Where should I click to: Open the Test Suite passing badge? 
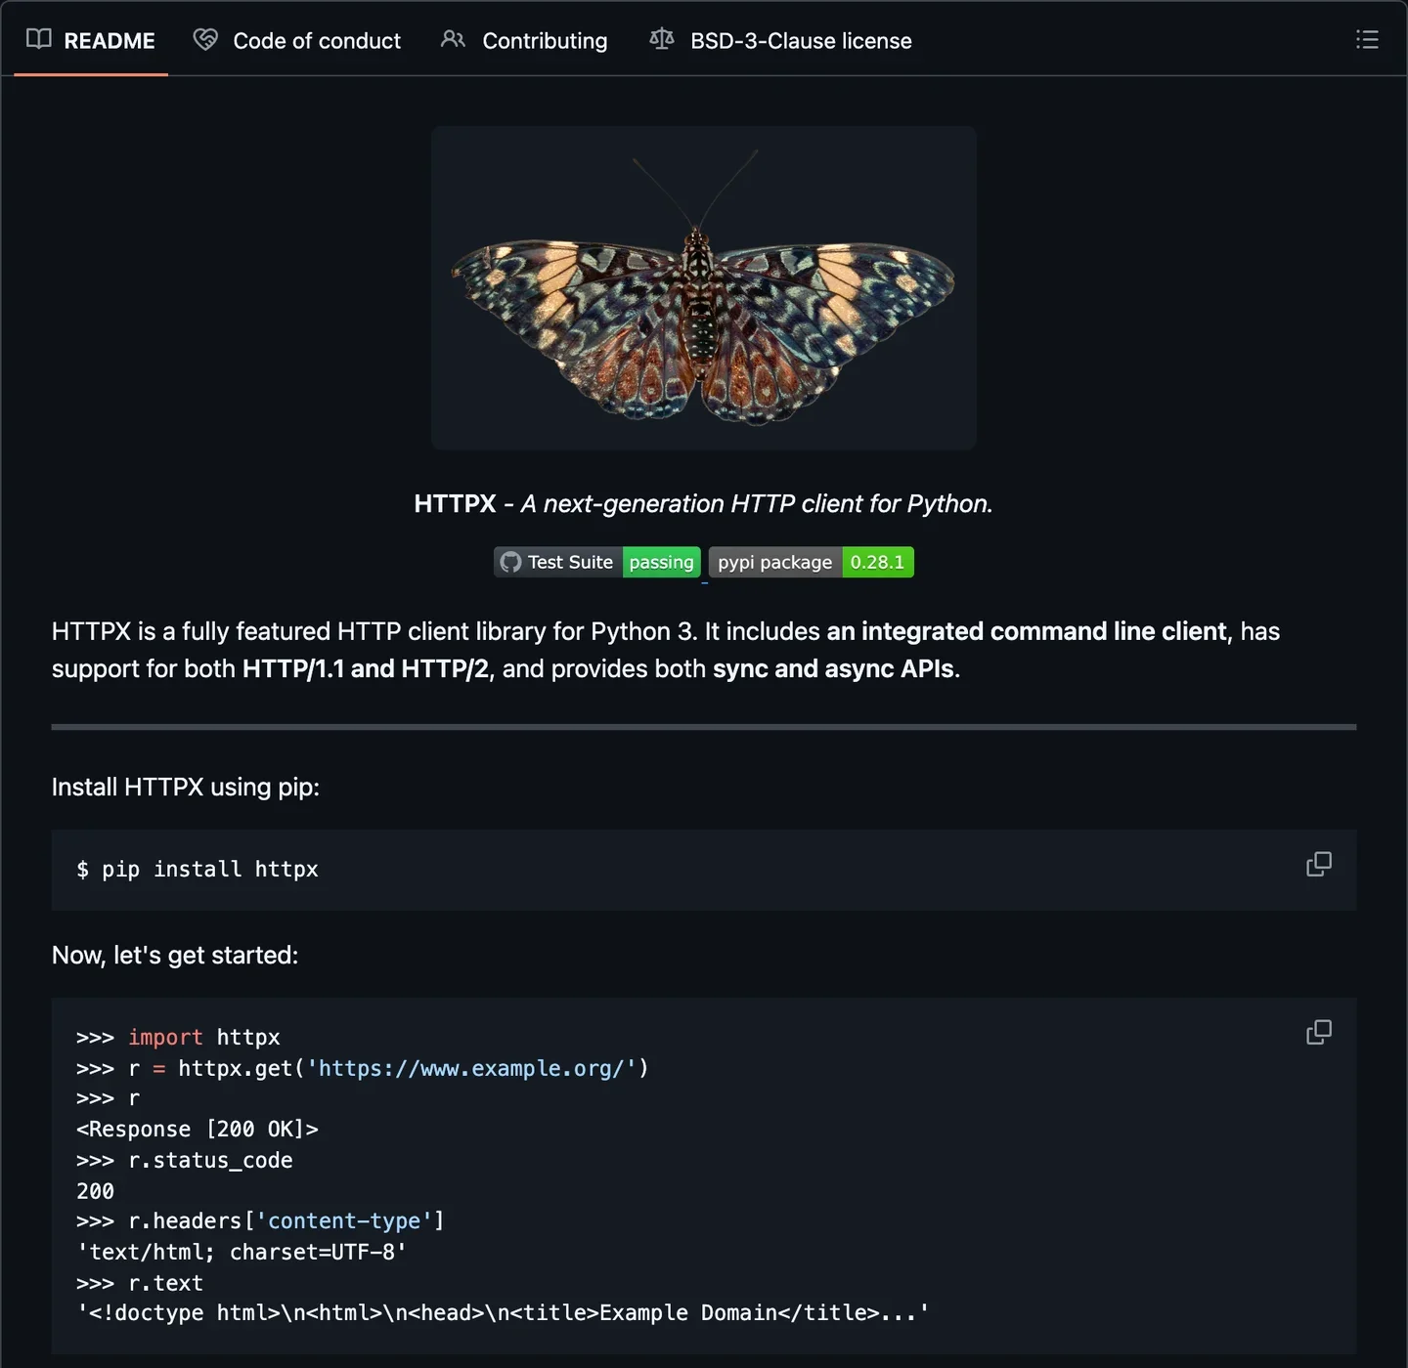pyautogui.click(x=597, y=562)
